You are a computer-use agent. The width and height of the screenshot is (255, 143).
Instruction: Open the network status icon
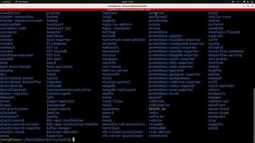244,2
